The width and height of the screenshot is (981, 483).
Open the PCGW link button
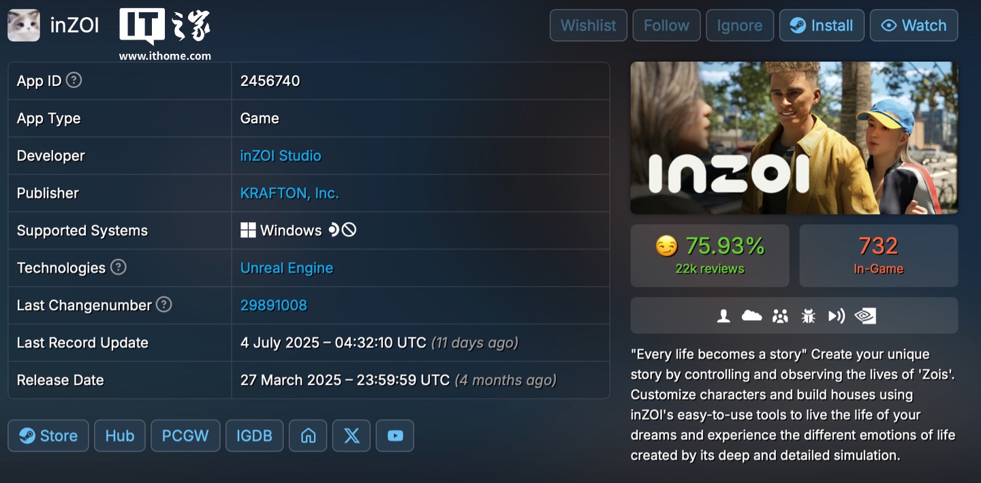click(x=185, y=436)
